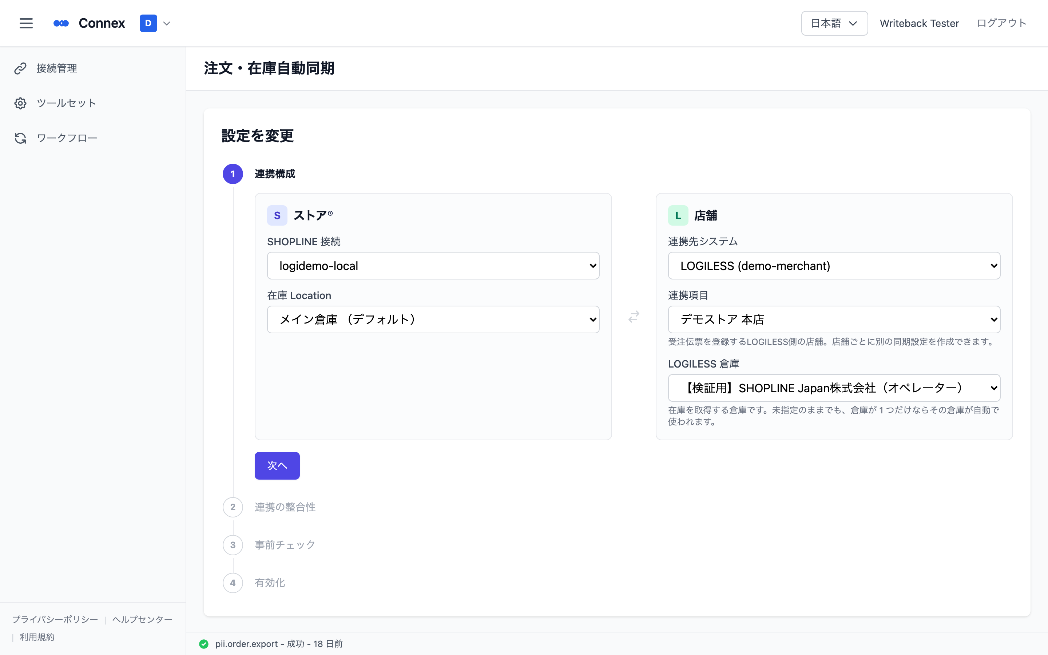Open the 在庫 Location dropdown
Viewport: 1048px width, 655px height.
(x=433, y=320)
